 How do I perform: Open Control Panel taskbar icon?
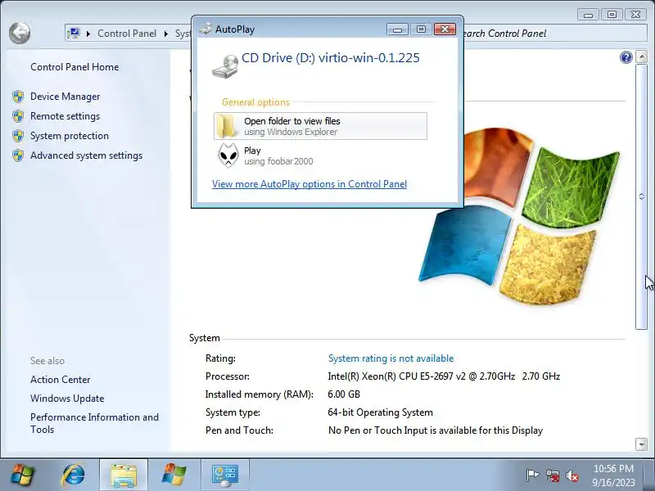click(x=224, y=475)
